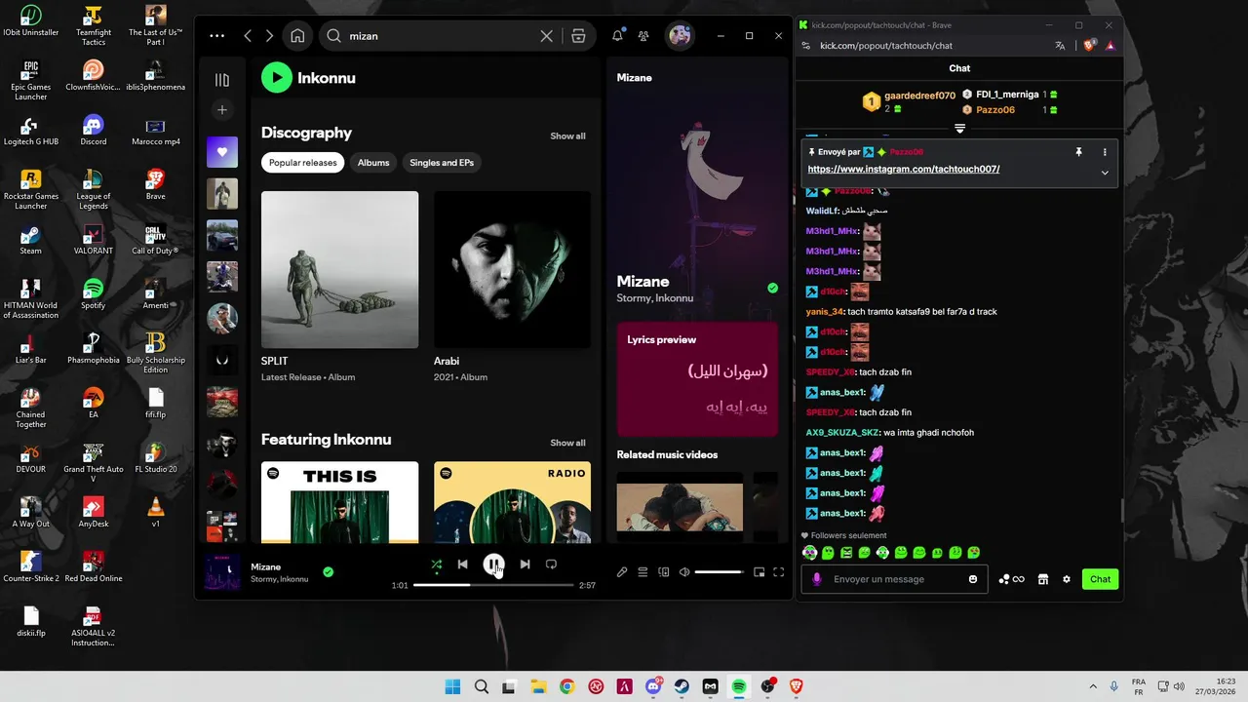This screenshot has width=1248, height=702.
Task: Open translate icon in Brave address bar
Action: 1060,46
